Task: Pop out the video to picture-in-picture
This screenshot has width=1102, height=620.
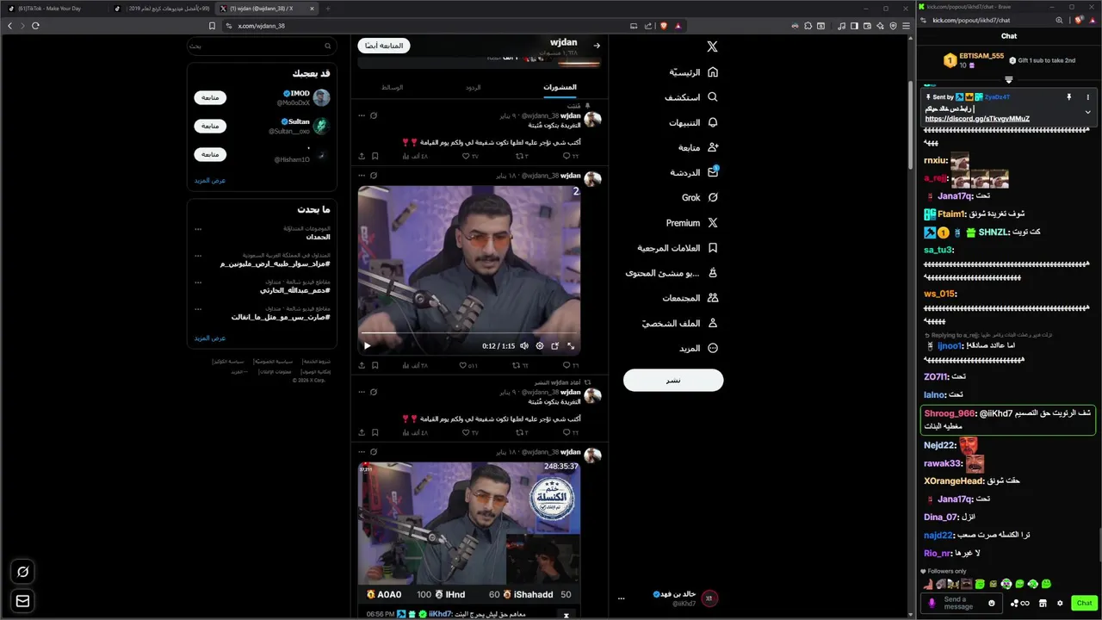Action: (555, 345)
